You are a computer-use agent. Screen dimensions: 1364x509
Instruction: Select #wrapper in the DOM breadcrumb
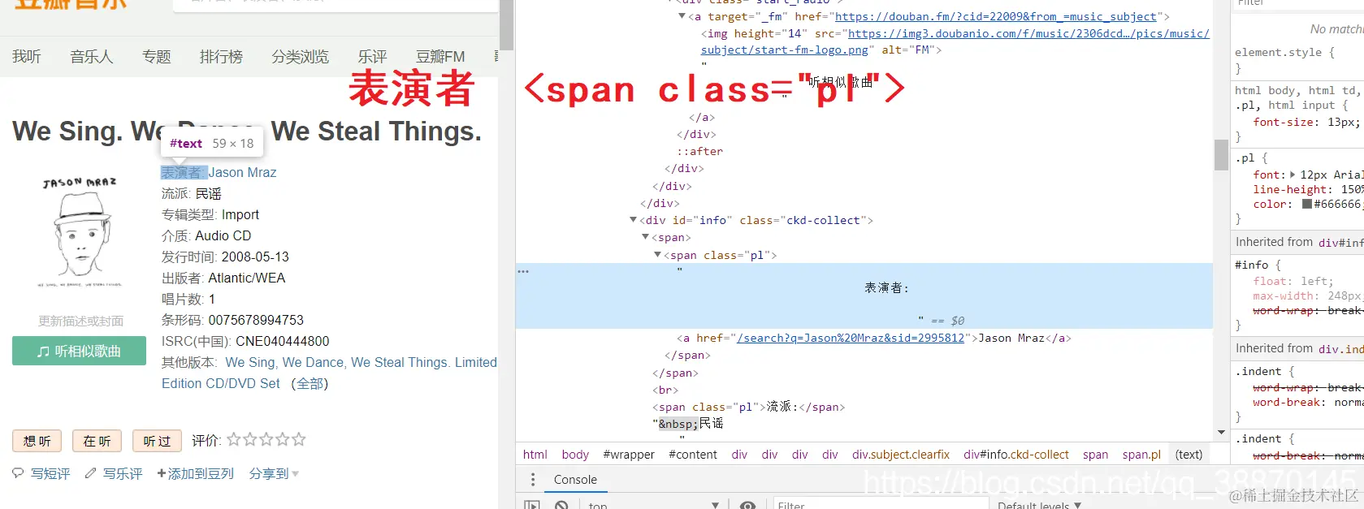pos(629,455)
